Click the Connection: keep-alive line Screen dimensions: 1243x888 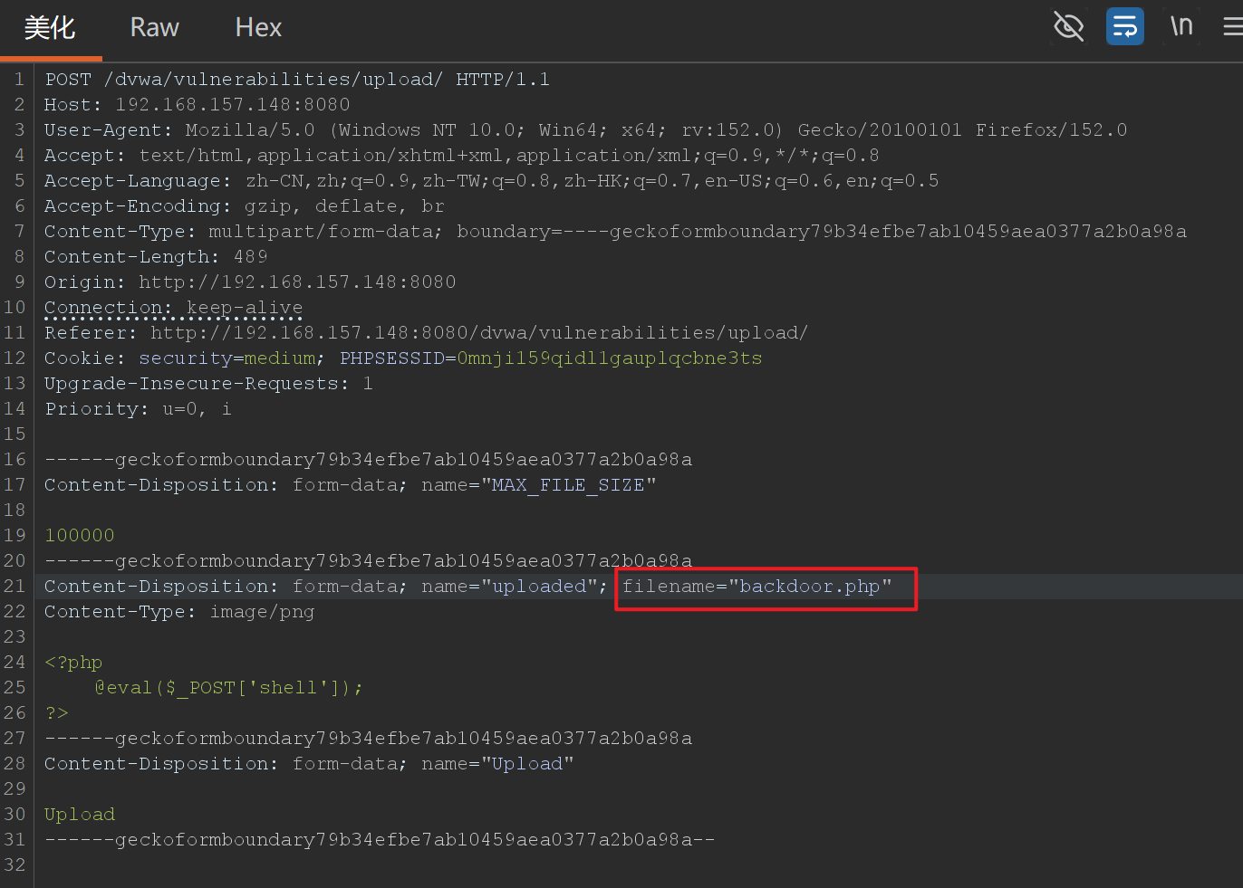[x=173, y=308]
